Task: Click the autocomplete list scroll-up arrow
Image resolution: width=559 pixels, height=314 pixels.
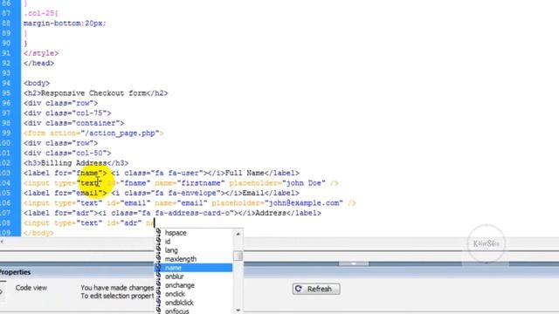Action: tap(238, 234)
